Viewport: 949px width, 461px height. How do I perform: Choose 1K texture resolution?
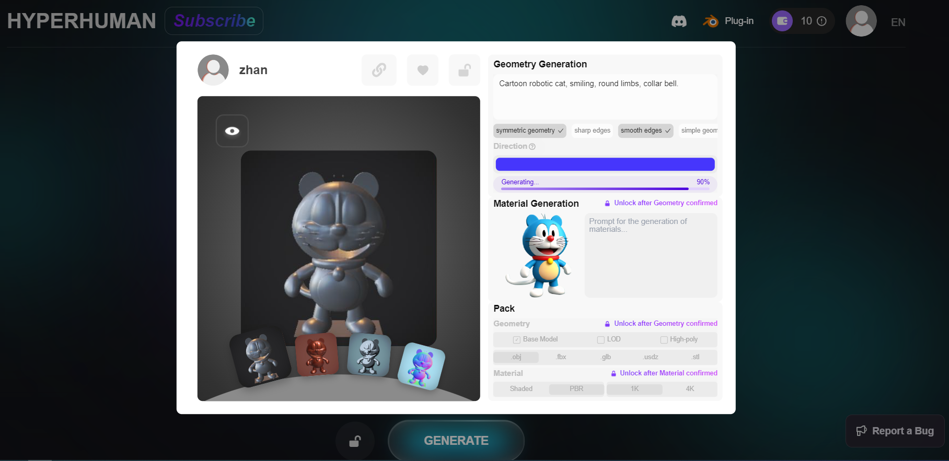click(x=634, y=389)
